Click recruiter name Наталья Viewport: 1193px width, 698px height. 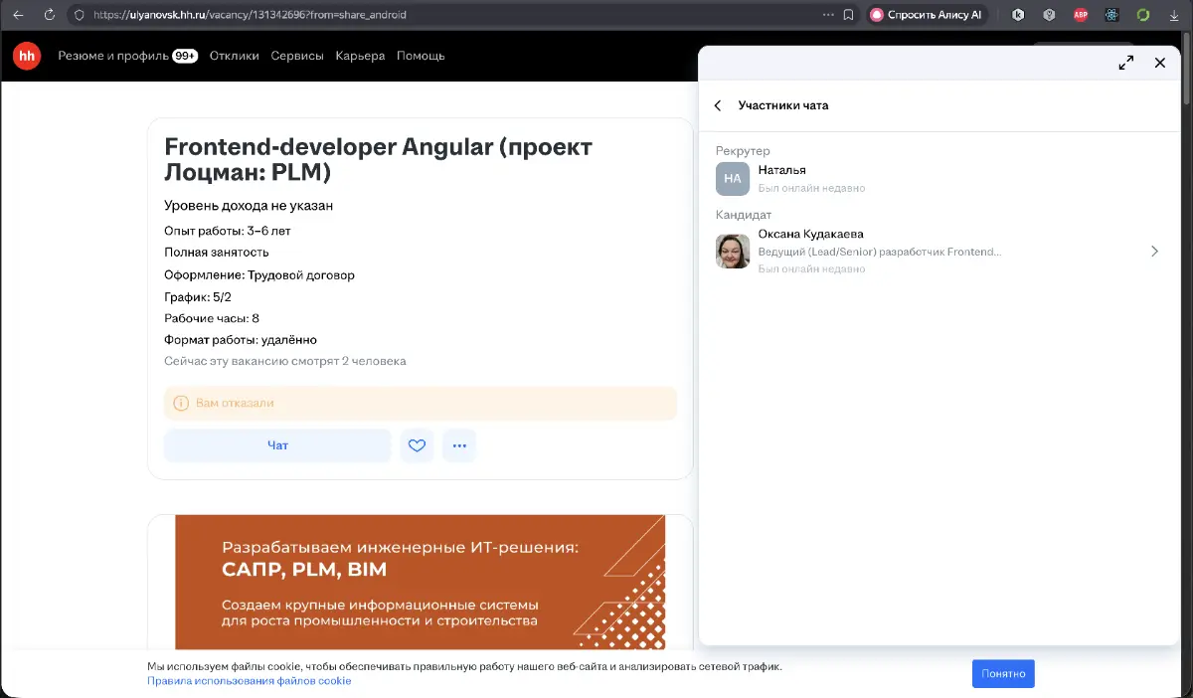coord(781,170)
